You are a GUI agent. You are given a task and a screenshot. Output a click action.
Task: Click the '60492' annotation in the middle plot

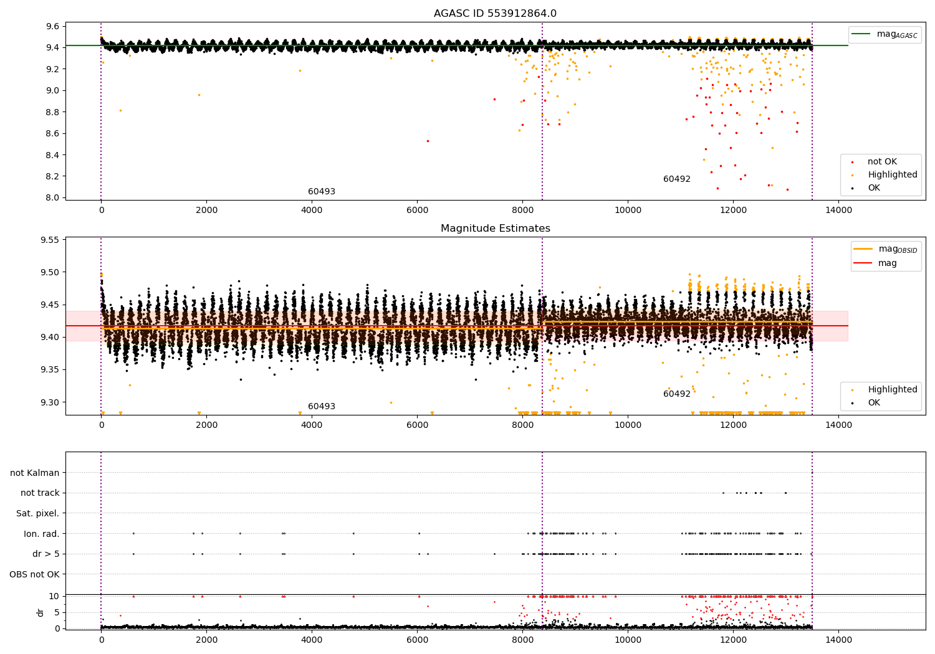(x=677, y=394)
